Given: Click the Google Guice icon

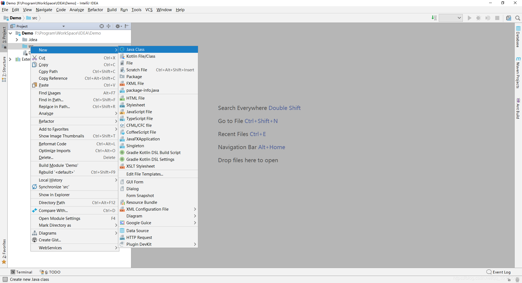Looking at the screenshot, I should (122, 223).
